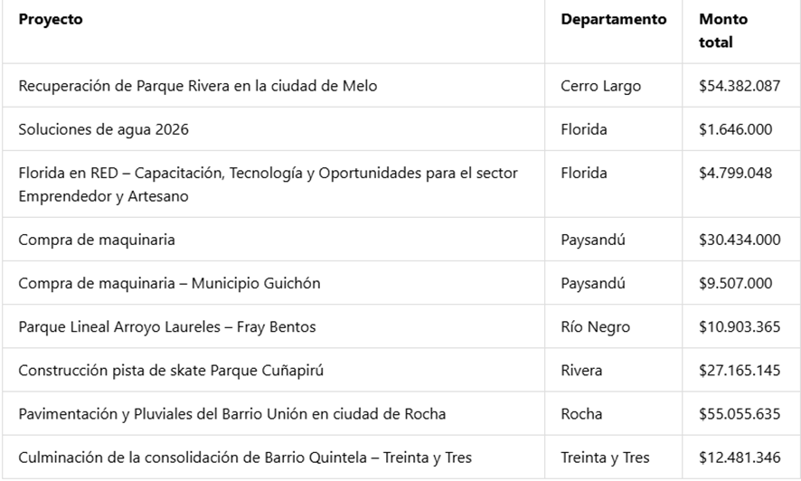
Task: Select the Rocha department cell
Action: click(581, 413)
